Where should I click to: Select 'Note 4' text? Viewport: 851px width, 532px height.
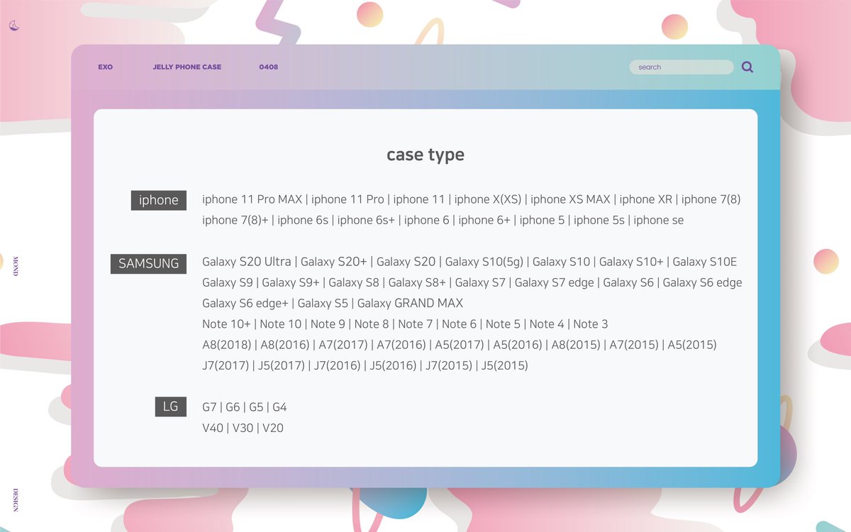click(x=547, y=324)
